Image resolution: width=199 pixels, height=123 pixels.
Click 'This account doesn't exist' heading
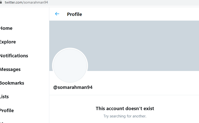click(125, 109)
